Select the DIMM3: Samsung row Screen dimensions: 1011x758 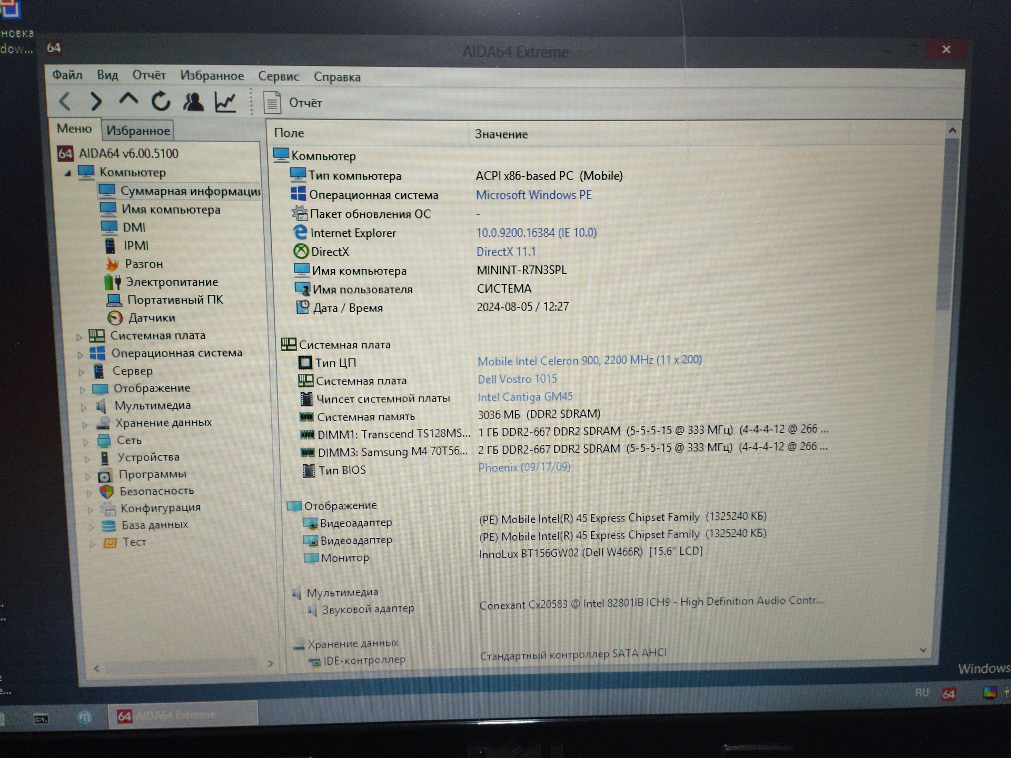(x=563, y=450)
